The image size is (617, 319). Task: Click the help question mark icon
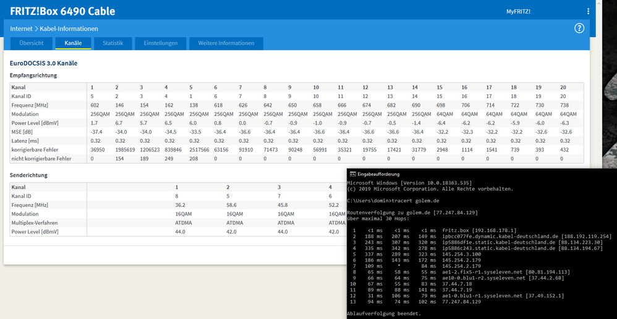[579, 28]
